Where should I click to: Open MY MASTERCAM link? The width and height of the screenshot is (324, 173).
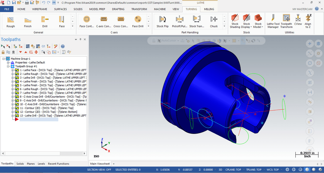click(x=302, y=9)
